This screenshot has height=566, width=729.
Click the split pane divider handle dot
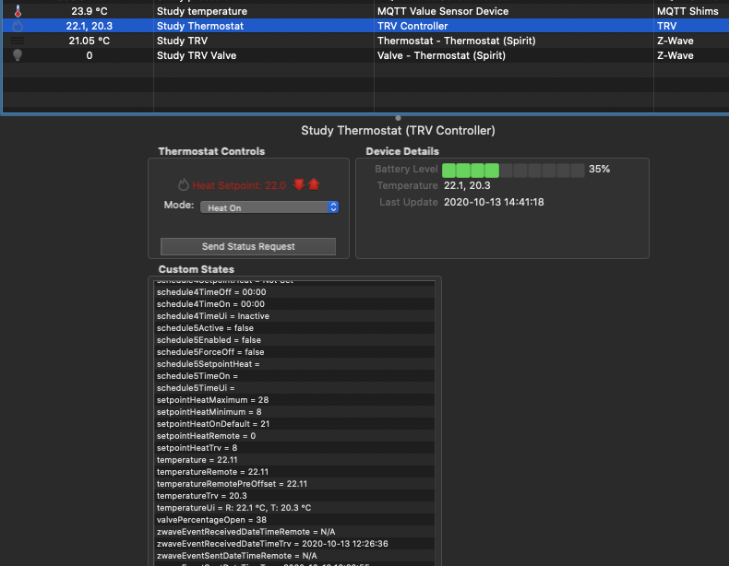tap(398, 118)
